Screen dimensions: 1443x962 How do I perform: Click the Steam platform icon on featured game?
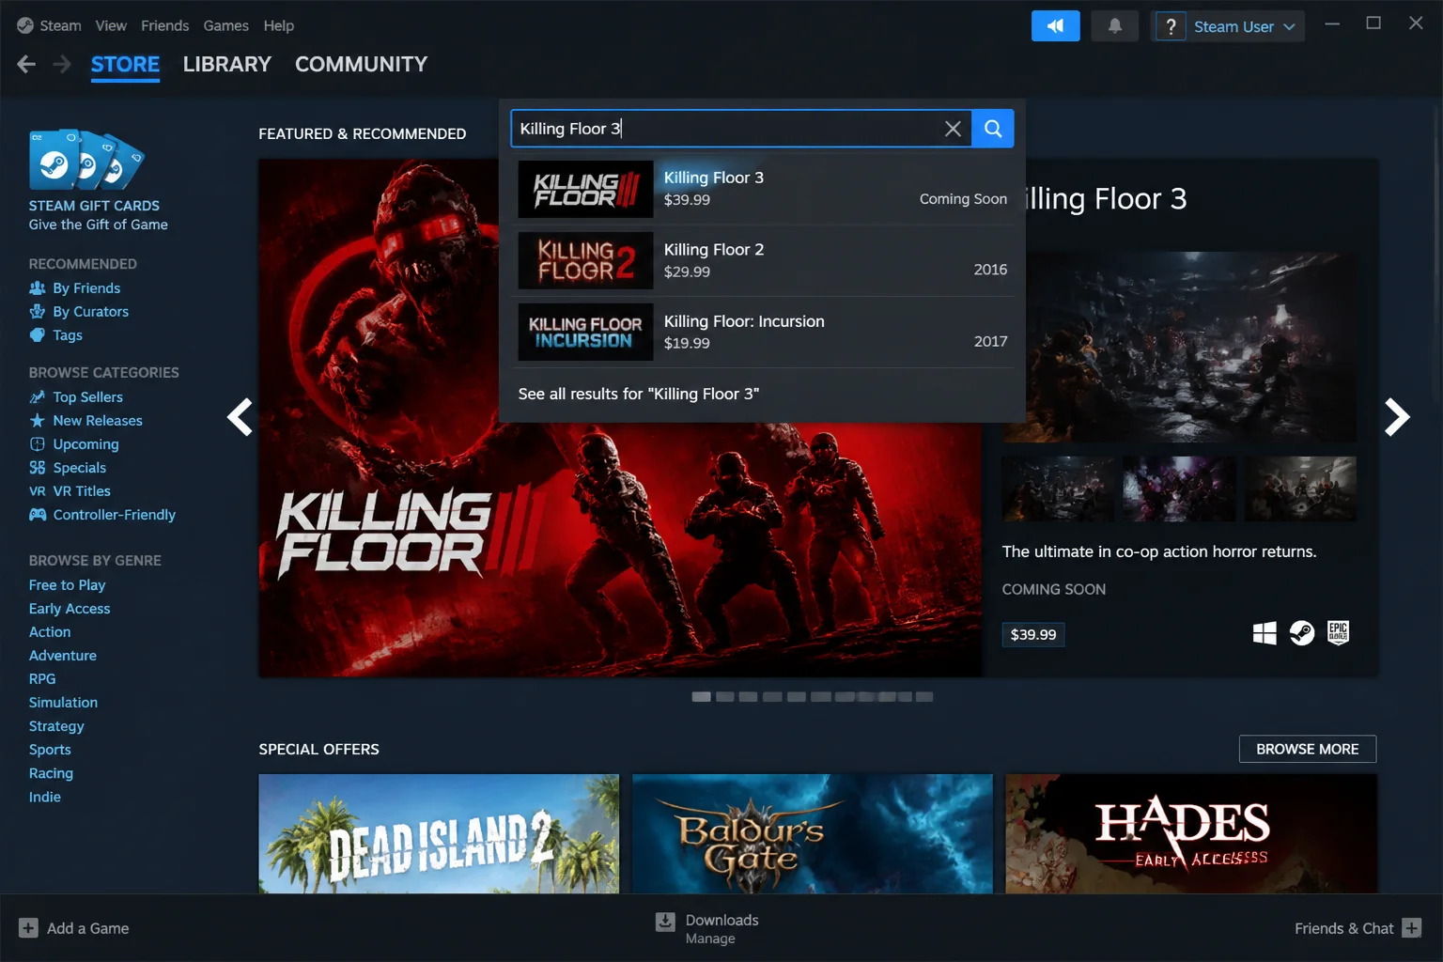tap(1302, 633)
